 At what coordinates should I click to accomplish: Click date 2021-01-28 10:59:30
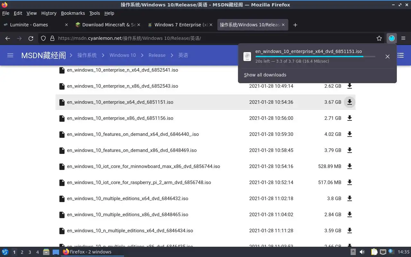[271, 134]
